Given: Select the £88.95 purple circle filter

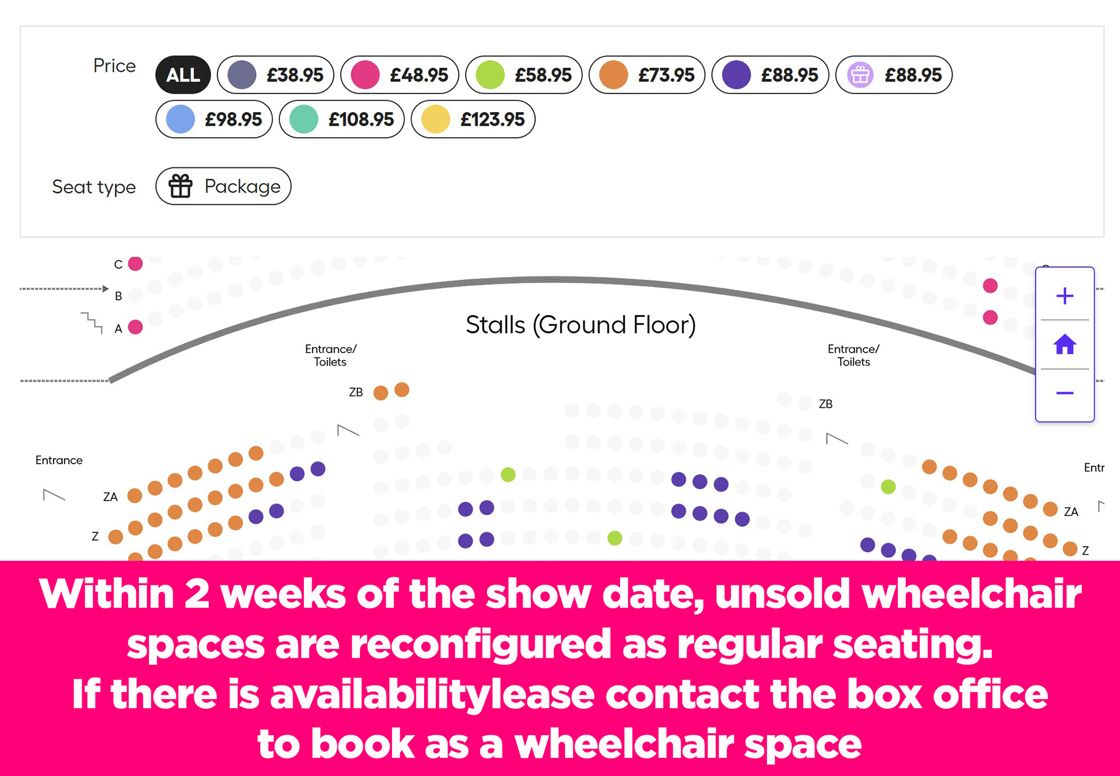Looking at the screenshot, I should pos(770,75).
